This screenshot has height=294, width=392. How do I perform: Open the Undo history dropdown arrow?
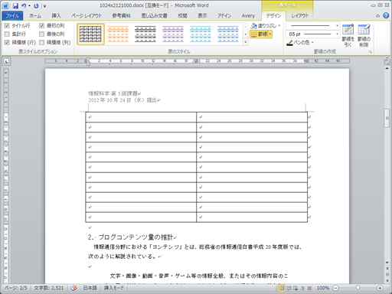pos(29,5)
